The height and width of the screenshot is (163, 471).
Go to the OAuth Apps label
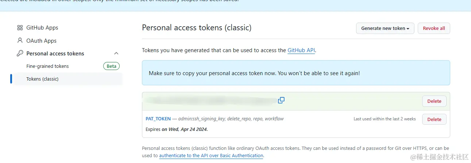coord(42,41)
